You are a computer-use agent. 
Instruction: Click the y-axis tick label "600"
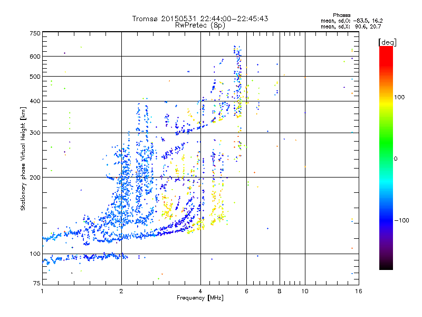point(35,57)
